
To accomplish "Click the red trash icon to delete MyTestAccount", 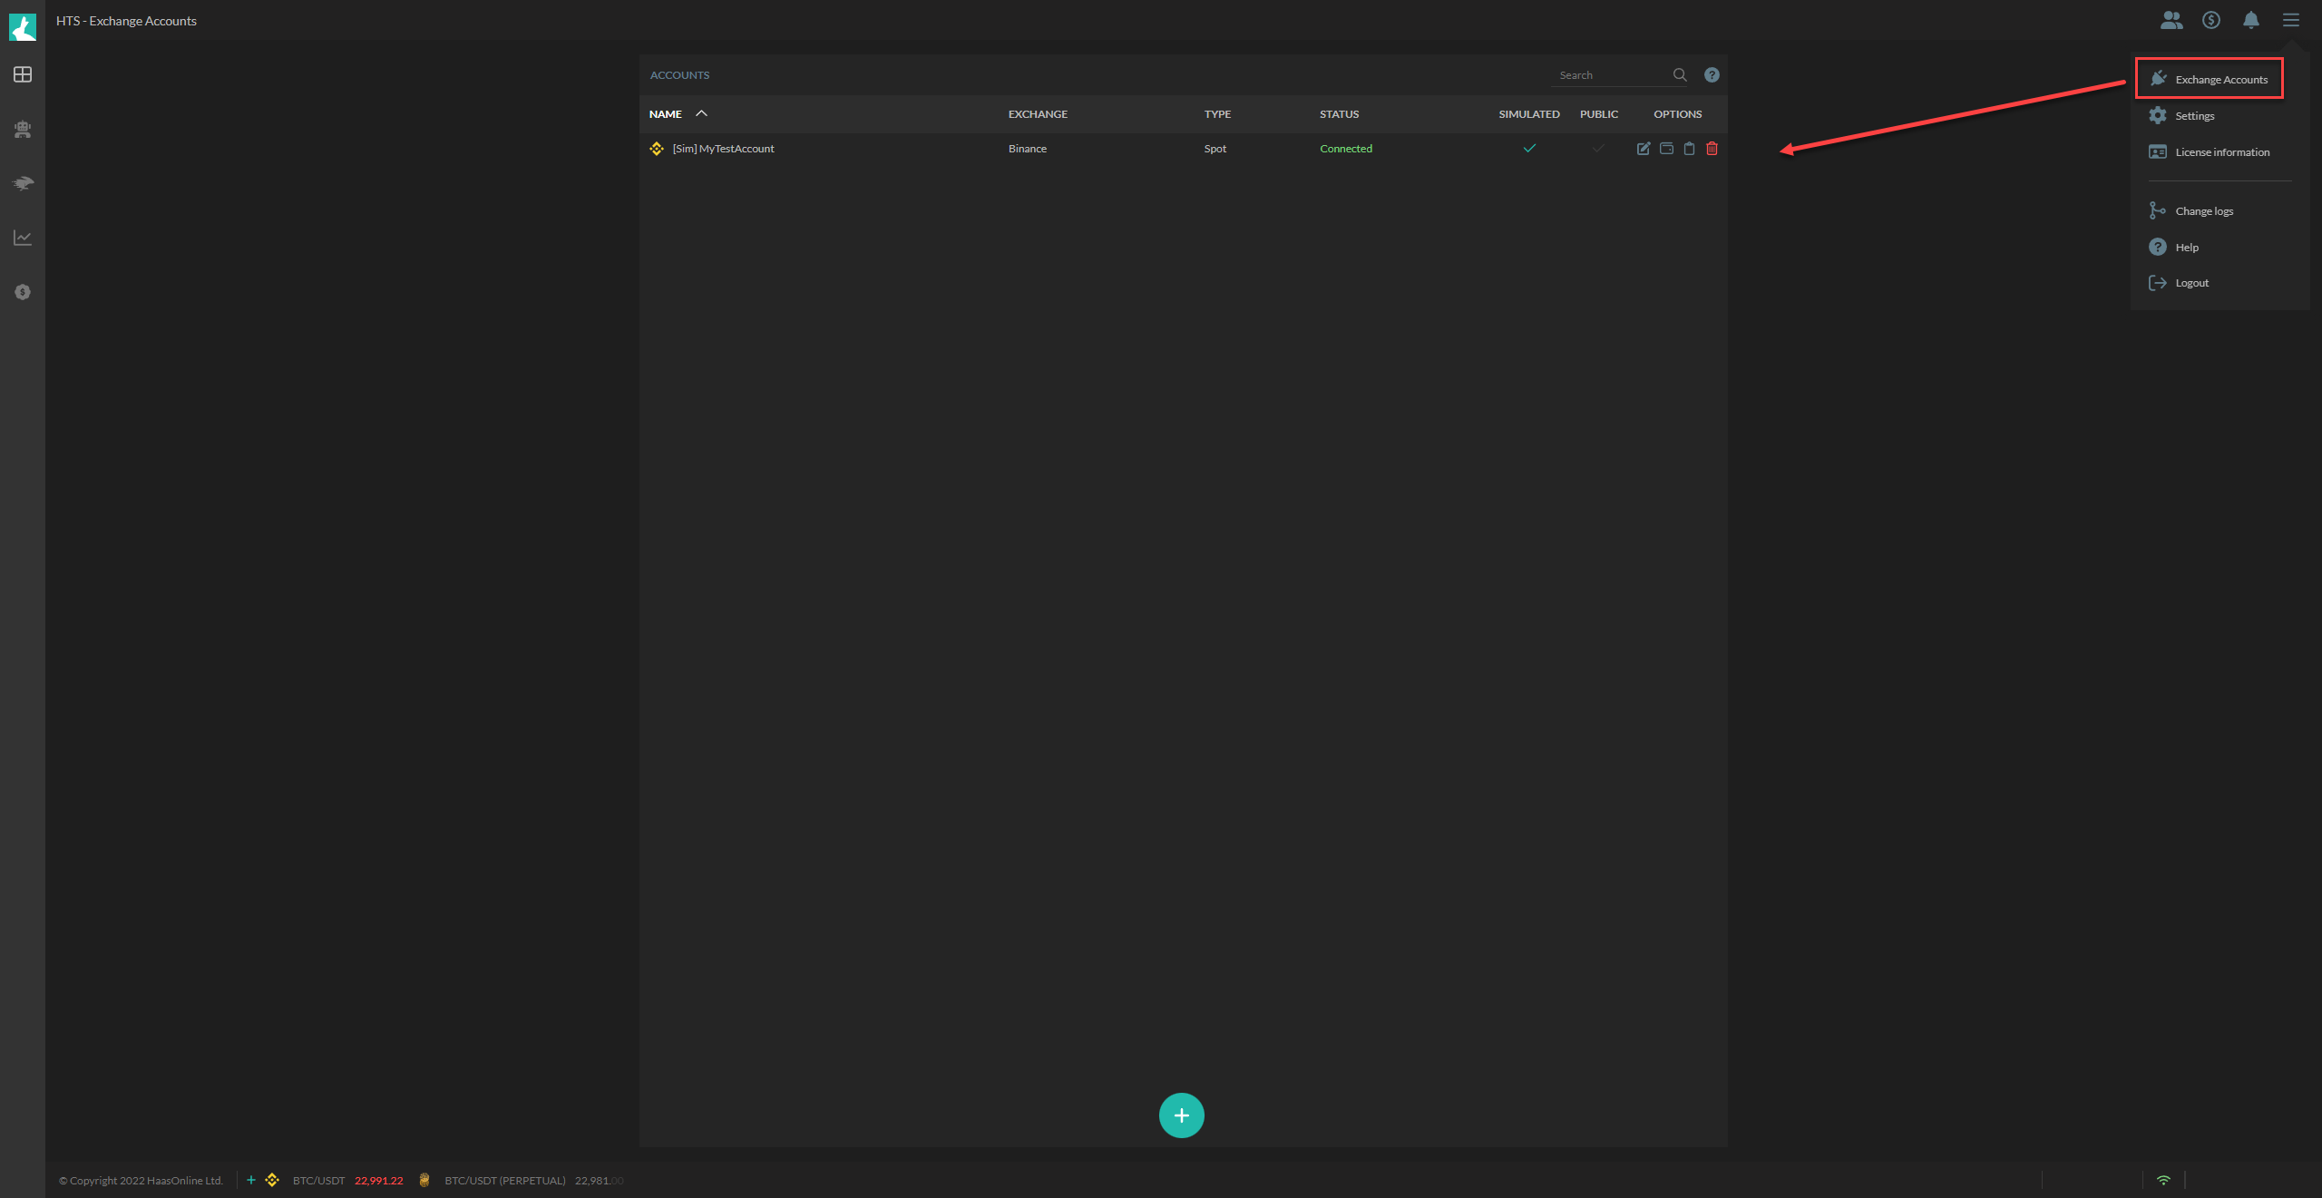I will 1712,148.
